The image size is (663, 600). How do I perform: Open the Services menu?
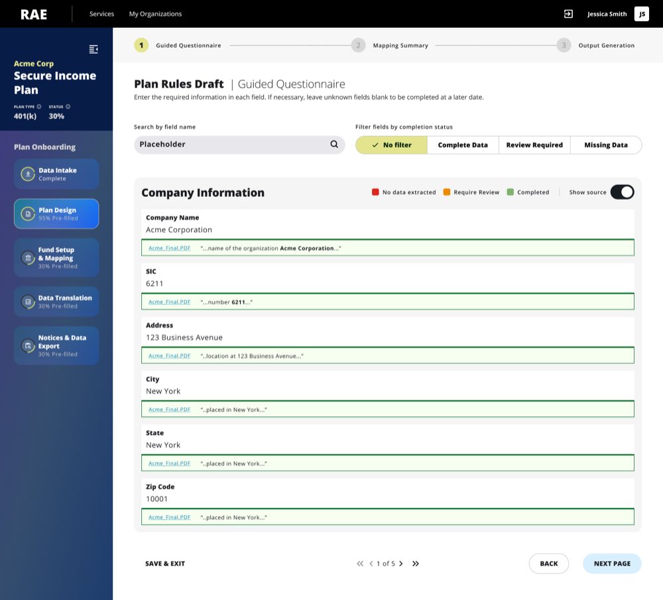pyautogui.click(x=101, y=14)
